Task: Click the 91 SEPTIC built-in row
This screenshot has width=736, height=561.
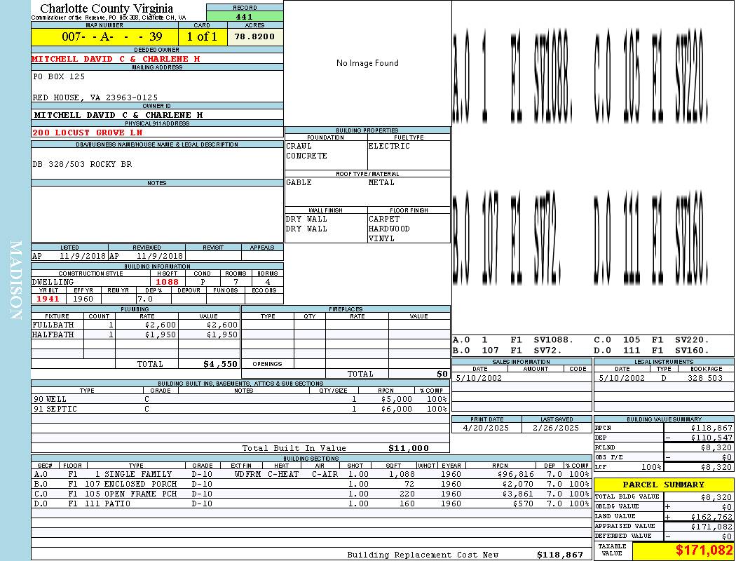Action: click(x=240, y=410)
